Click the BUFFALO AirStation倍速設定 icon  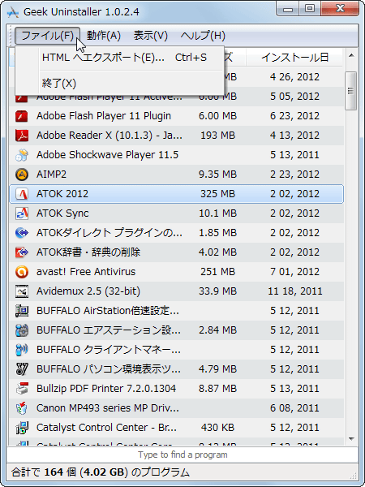point(22,311)
